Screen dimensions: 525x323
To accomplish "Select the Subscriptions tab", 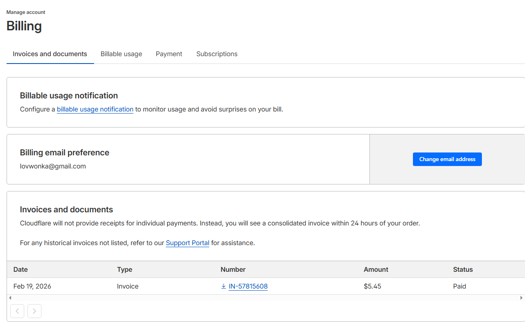I will 217,54.
